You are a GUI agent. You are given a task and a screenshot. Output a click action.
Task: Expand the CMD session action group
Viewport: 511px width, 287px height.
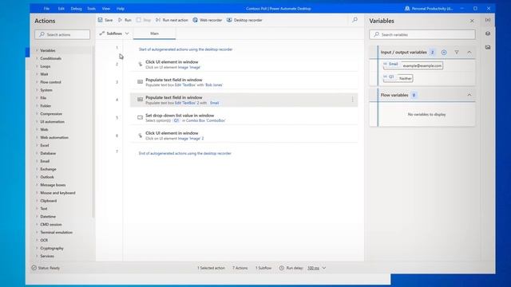(37, 225)
